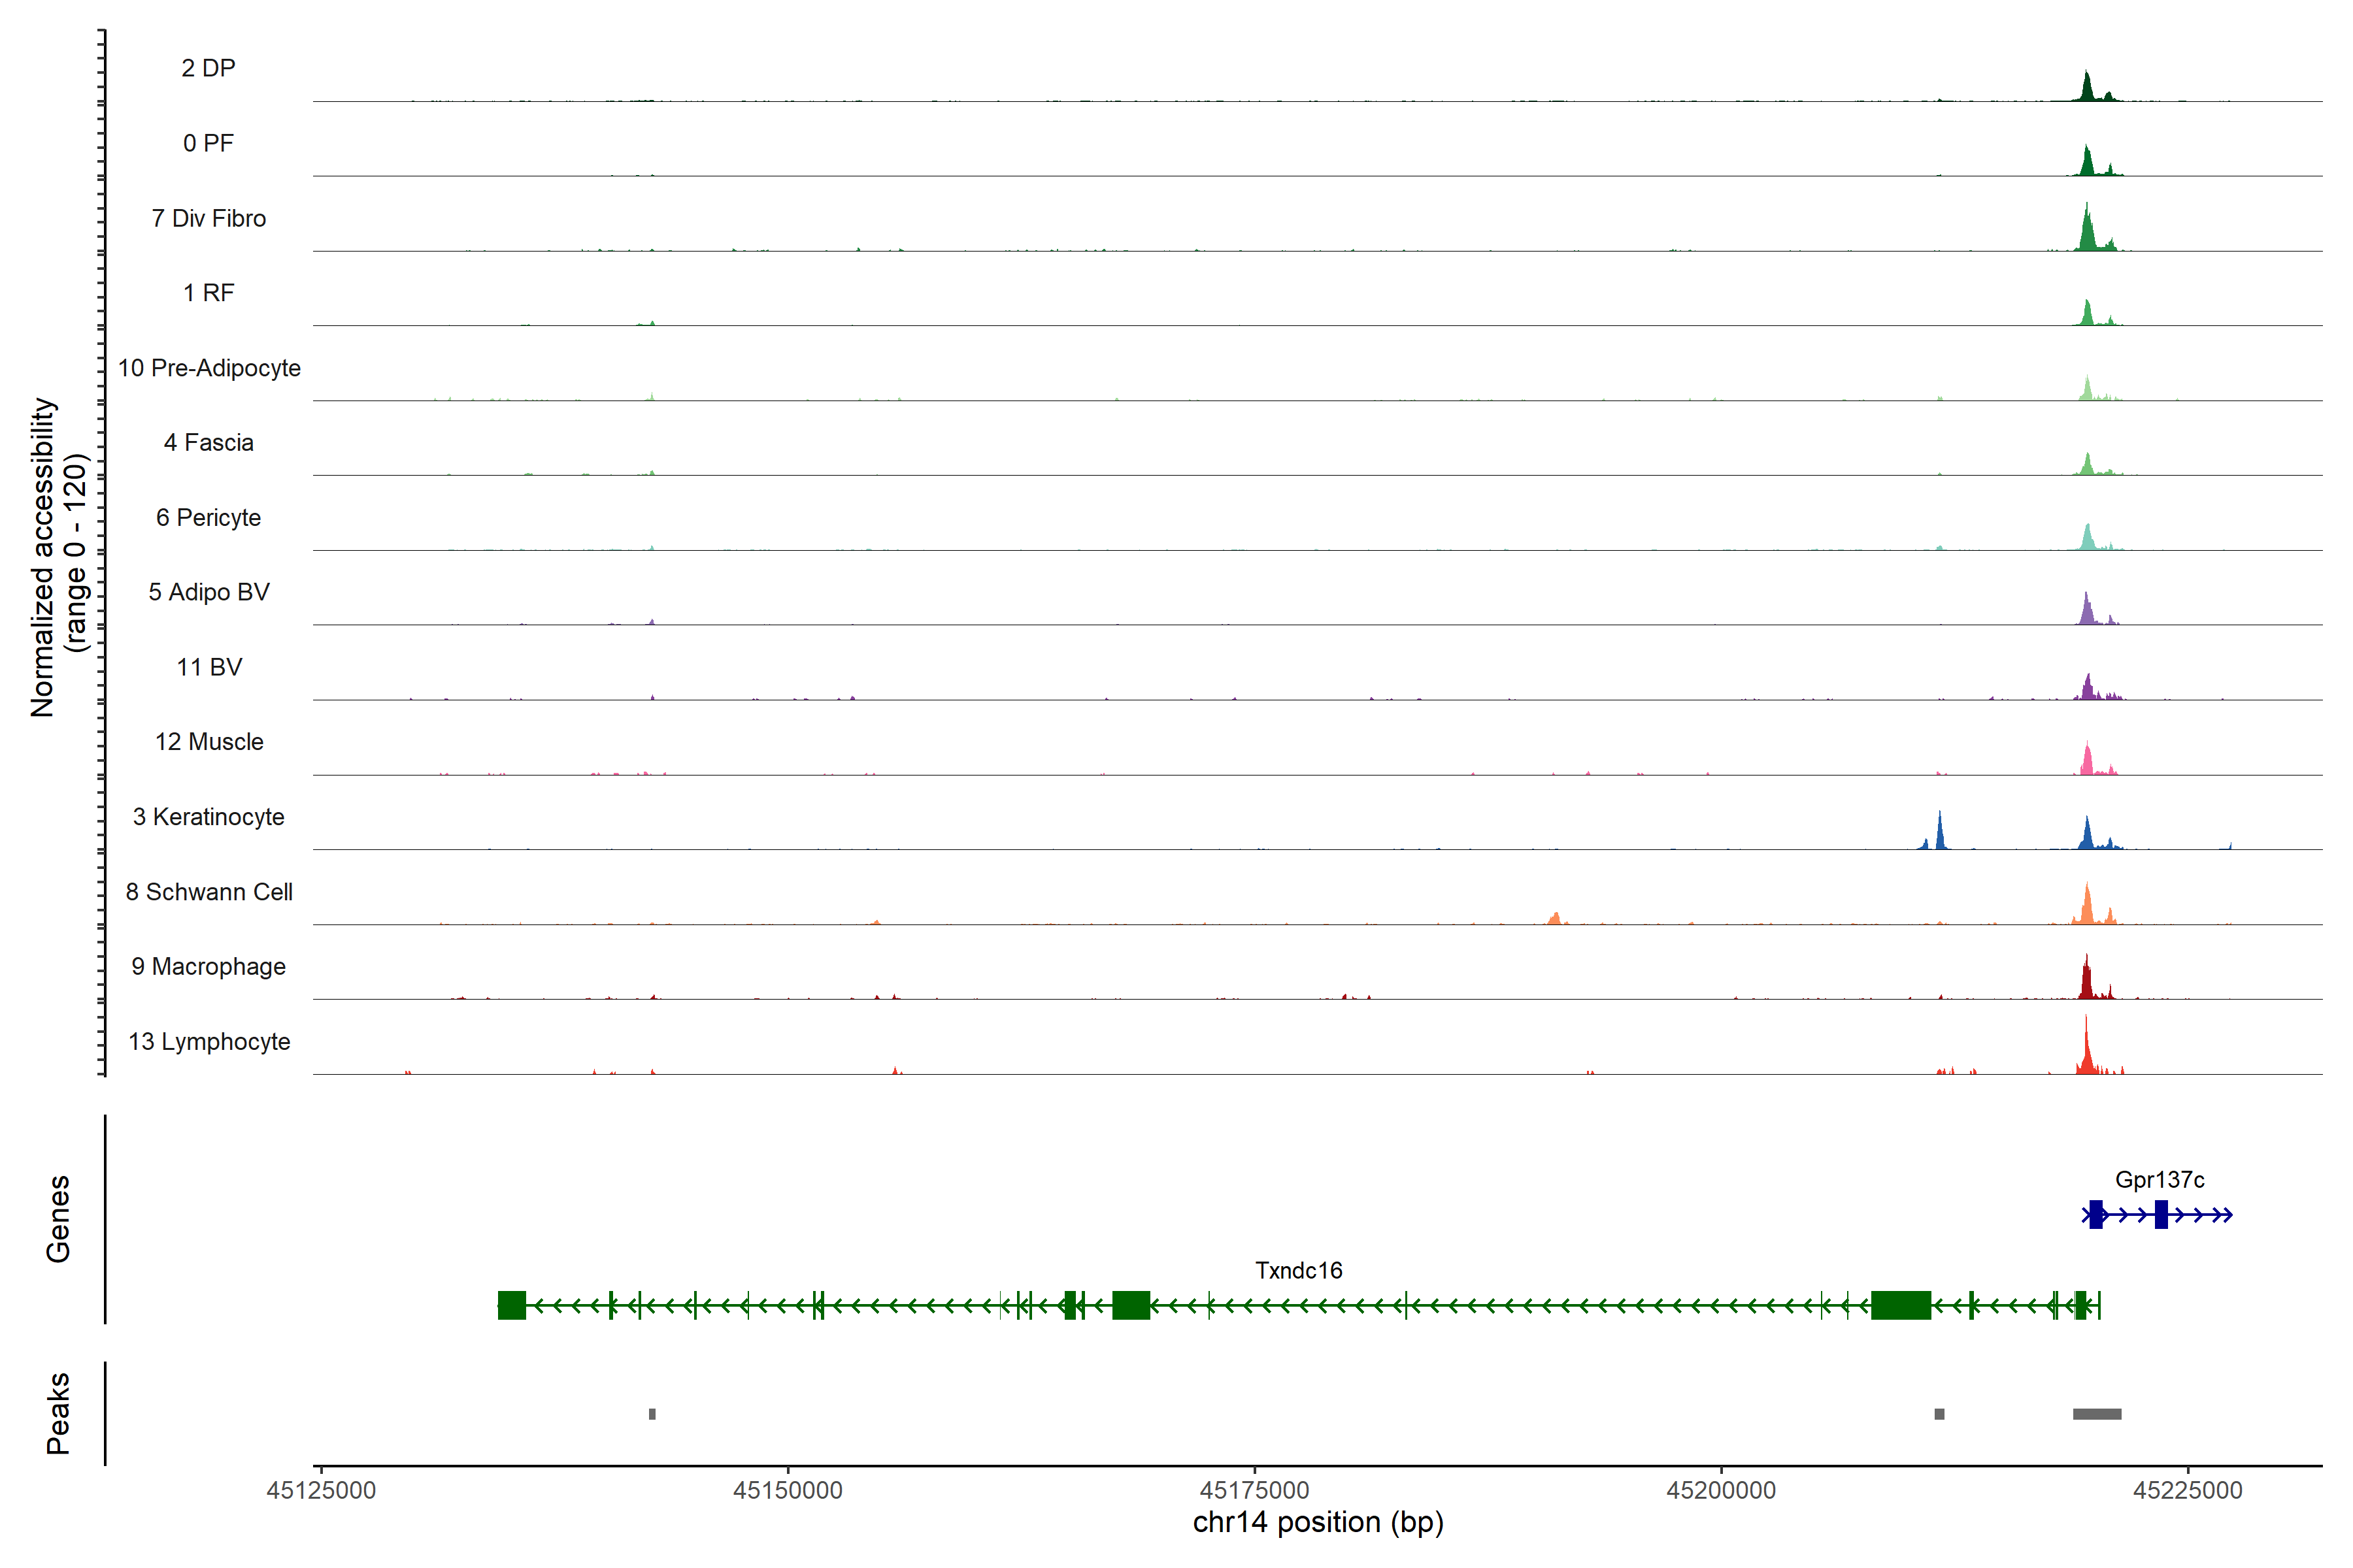Click the Genes panel label
Image resolution: width=2353 pixels, height=1568 pixels.
[58, 1219]
